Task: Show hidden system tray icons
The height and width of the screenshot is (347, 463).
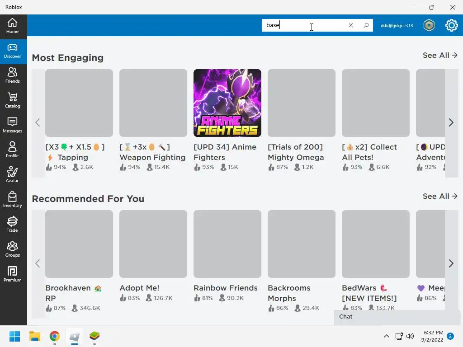Action: (x=386, y=336)
